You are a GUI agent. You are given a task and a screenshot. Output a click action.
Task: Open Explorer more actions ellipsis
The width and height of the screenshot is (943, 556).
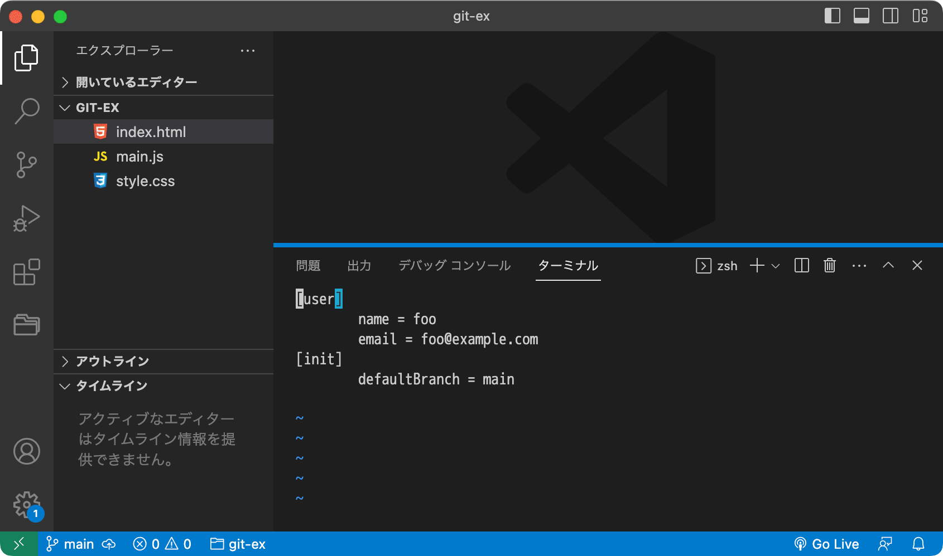[x=247, y=51]
